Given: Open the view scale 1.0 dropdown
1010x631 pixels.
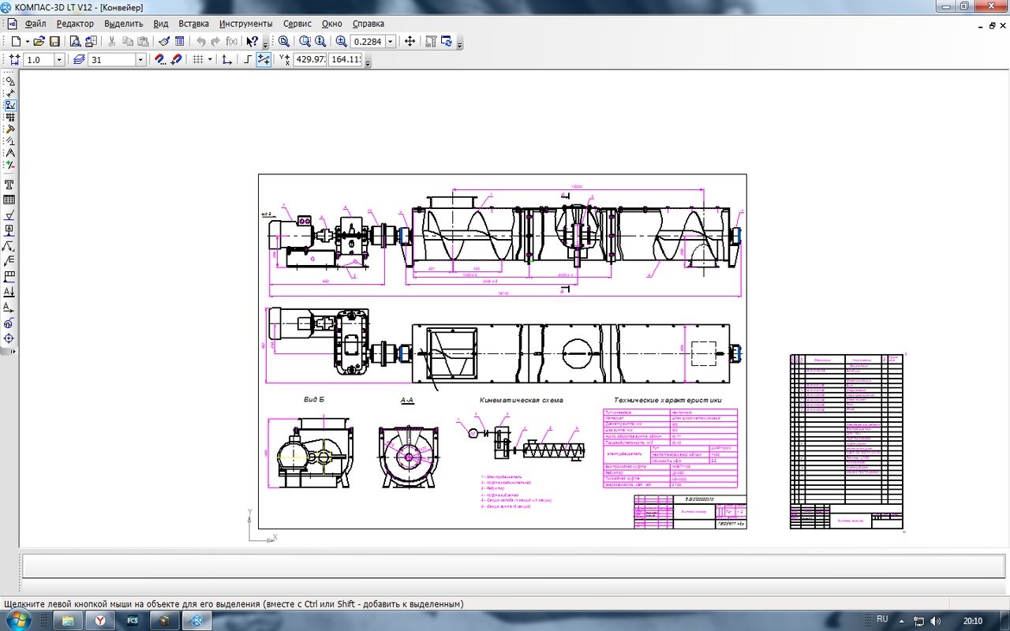Looking at the screenshot, I should coord(59,60).
